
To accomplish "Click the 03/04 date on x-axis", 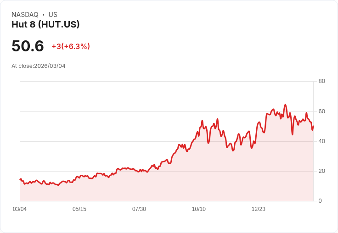I will click(x=20, y=209).
